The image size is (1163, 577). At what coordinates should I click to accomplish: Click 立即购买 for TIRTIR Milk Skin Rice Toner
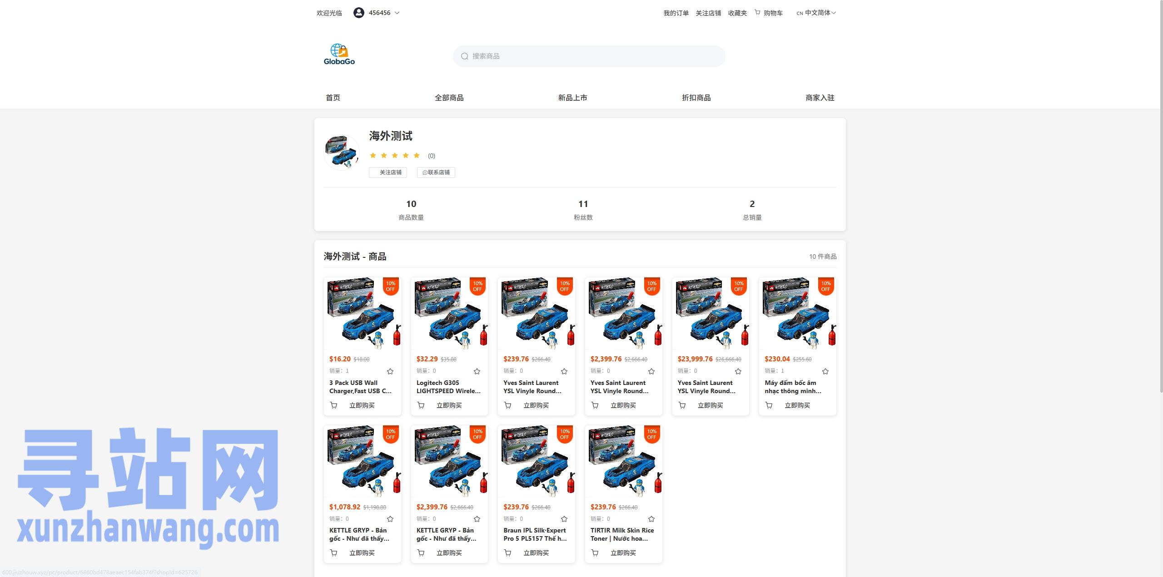623,553
